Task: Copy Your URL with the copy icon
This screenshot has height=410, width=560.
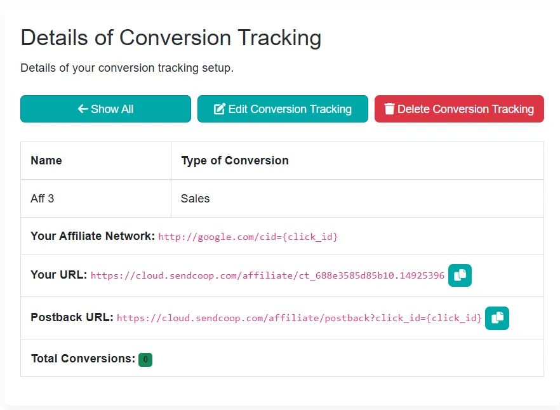Action: [x=460, y=275]
